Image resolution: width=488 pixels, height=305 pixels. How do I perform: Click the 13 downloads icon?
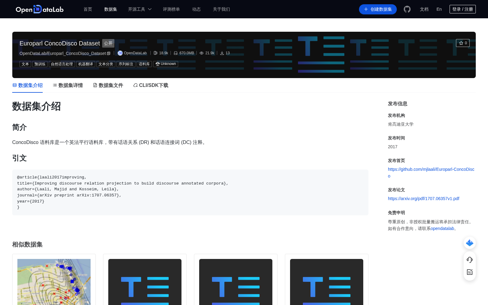222,53
